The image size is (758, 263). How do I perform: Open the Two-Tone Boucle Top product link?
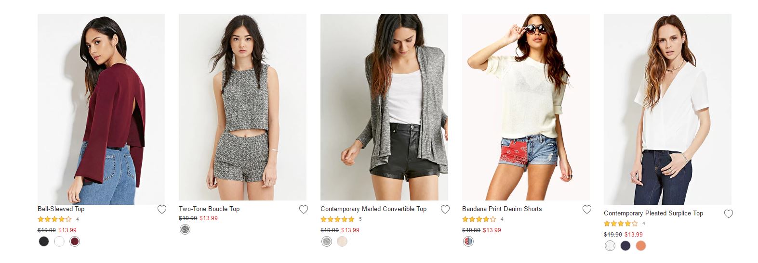pyautogui.click(x=209, y=209)
